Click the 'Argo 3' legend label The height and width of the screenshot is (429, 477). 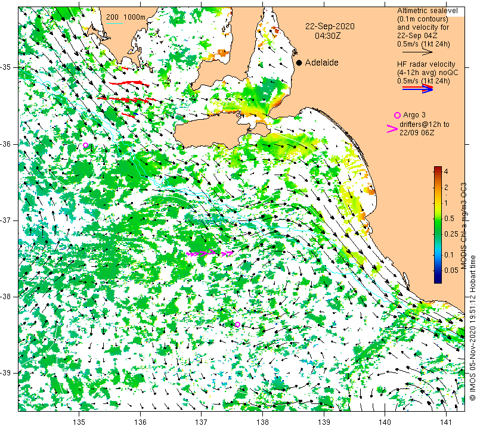(x=414, y=115)
